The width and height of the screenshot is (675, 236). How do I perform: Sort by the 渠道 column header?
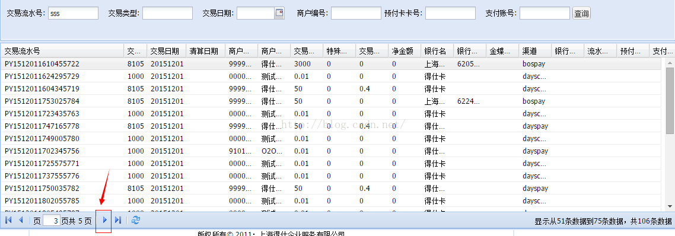[535, 51]
